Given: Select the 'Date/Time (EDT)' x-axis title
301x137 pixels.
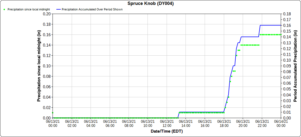Looking at the screenshot, I should coord(167,131).
